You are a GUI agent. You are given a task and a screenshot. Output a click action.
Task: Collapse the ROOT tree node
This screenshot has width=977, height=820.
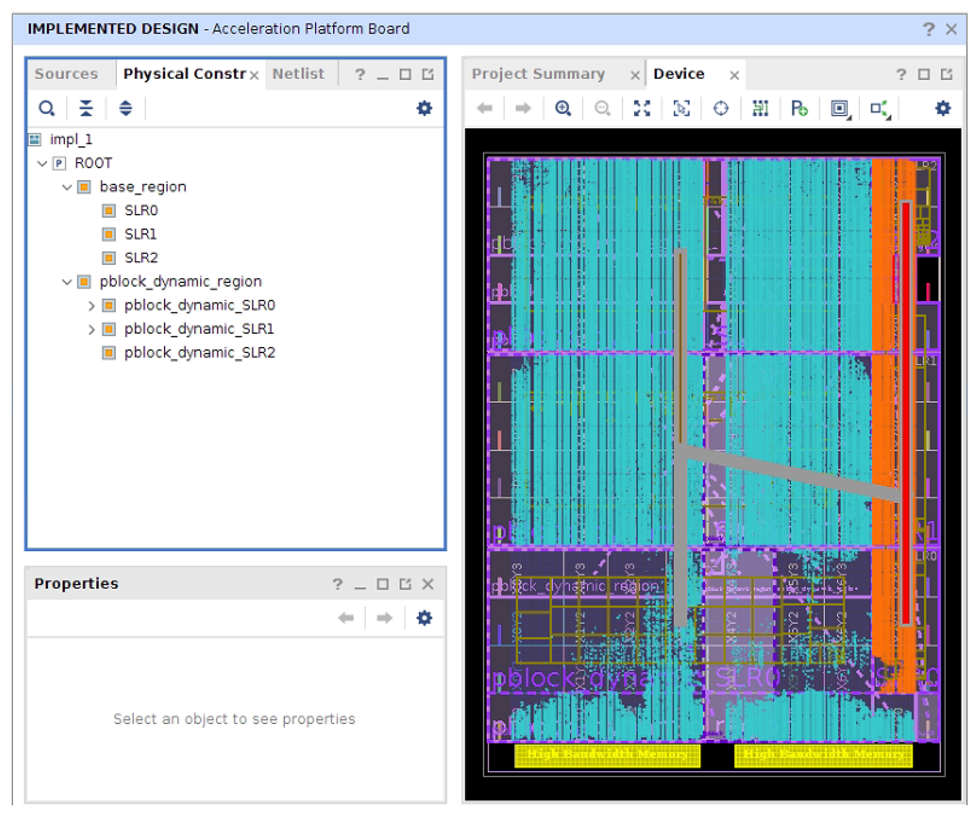42,163
